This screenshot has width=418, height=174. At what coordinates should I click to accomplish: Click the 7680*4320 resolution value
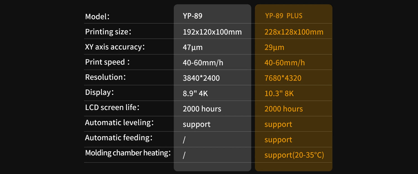click(283, 78)
